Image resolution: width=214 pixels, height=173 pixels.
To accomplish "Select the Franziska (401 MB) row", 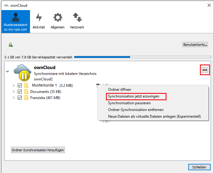I will [x=45, y=98].
